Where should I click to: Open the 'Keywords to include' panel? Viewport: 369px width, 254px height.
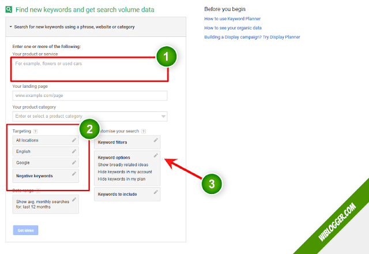click(127, 194)
